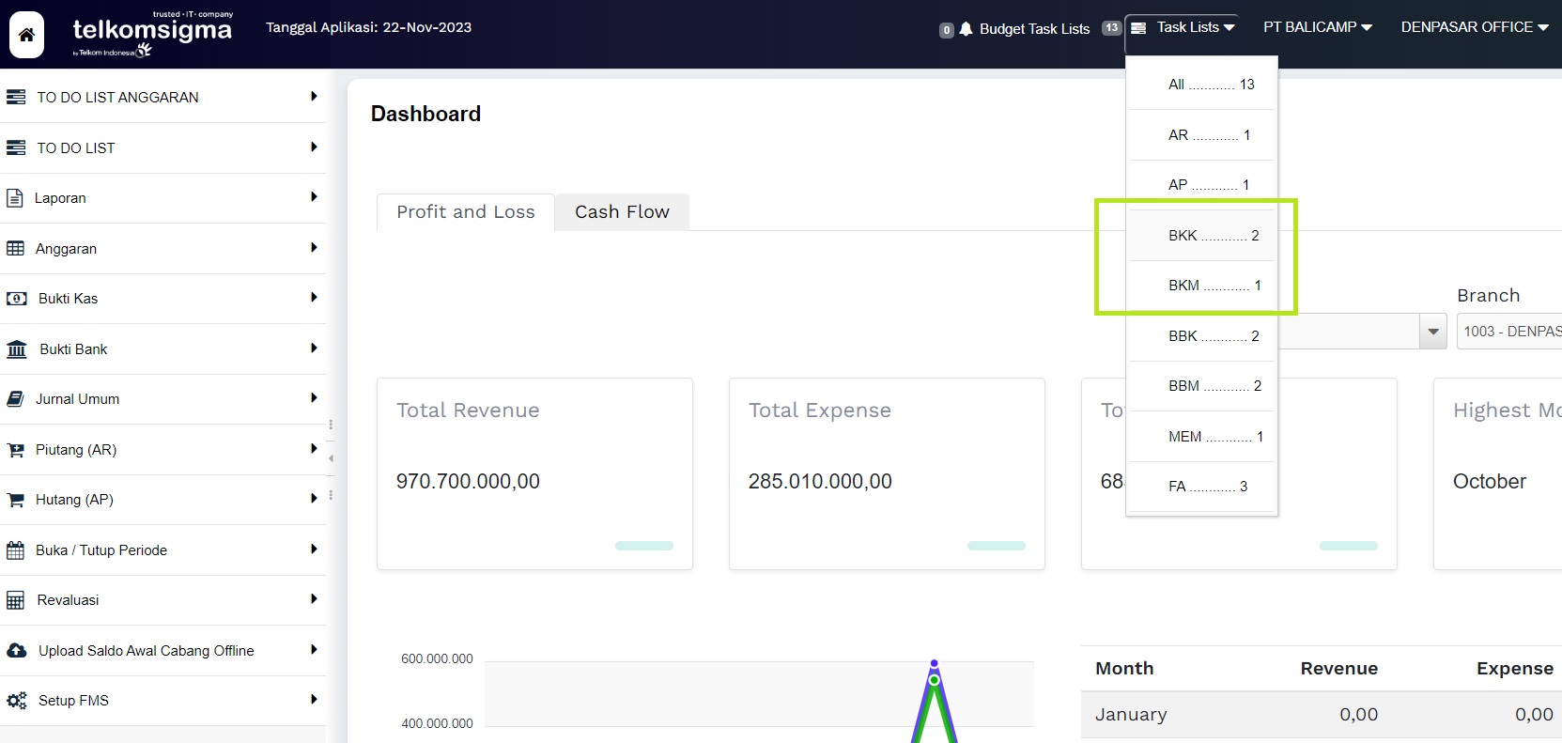
Task: Click the Setup FMS gears icon
Action: (17, 701)
